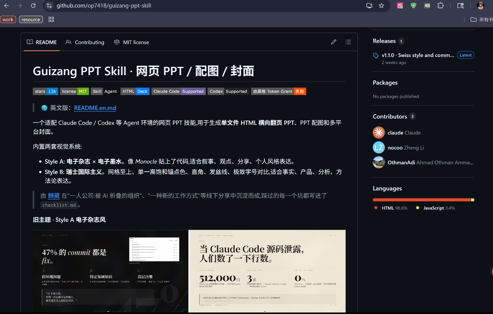
Task: Open the tab search icon in toolbar
Action: point(460,6)
